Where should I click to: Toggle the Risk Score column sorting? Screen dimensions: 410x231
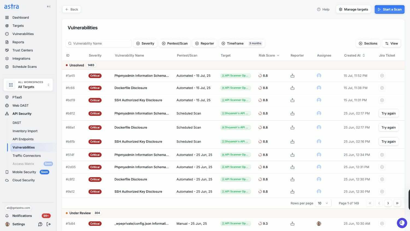[x=278, y=55]
